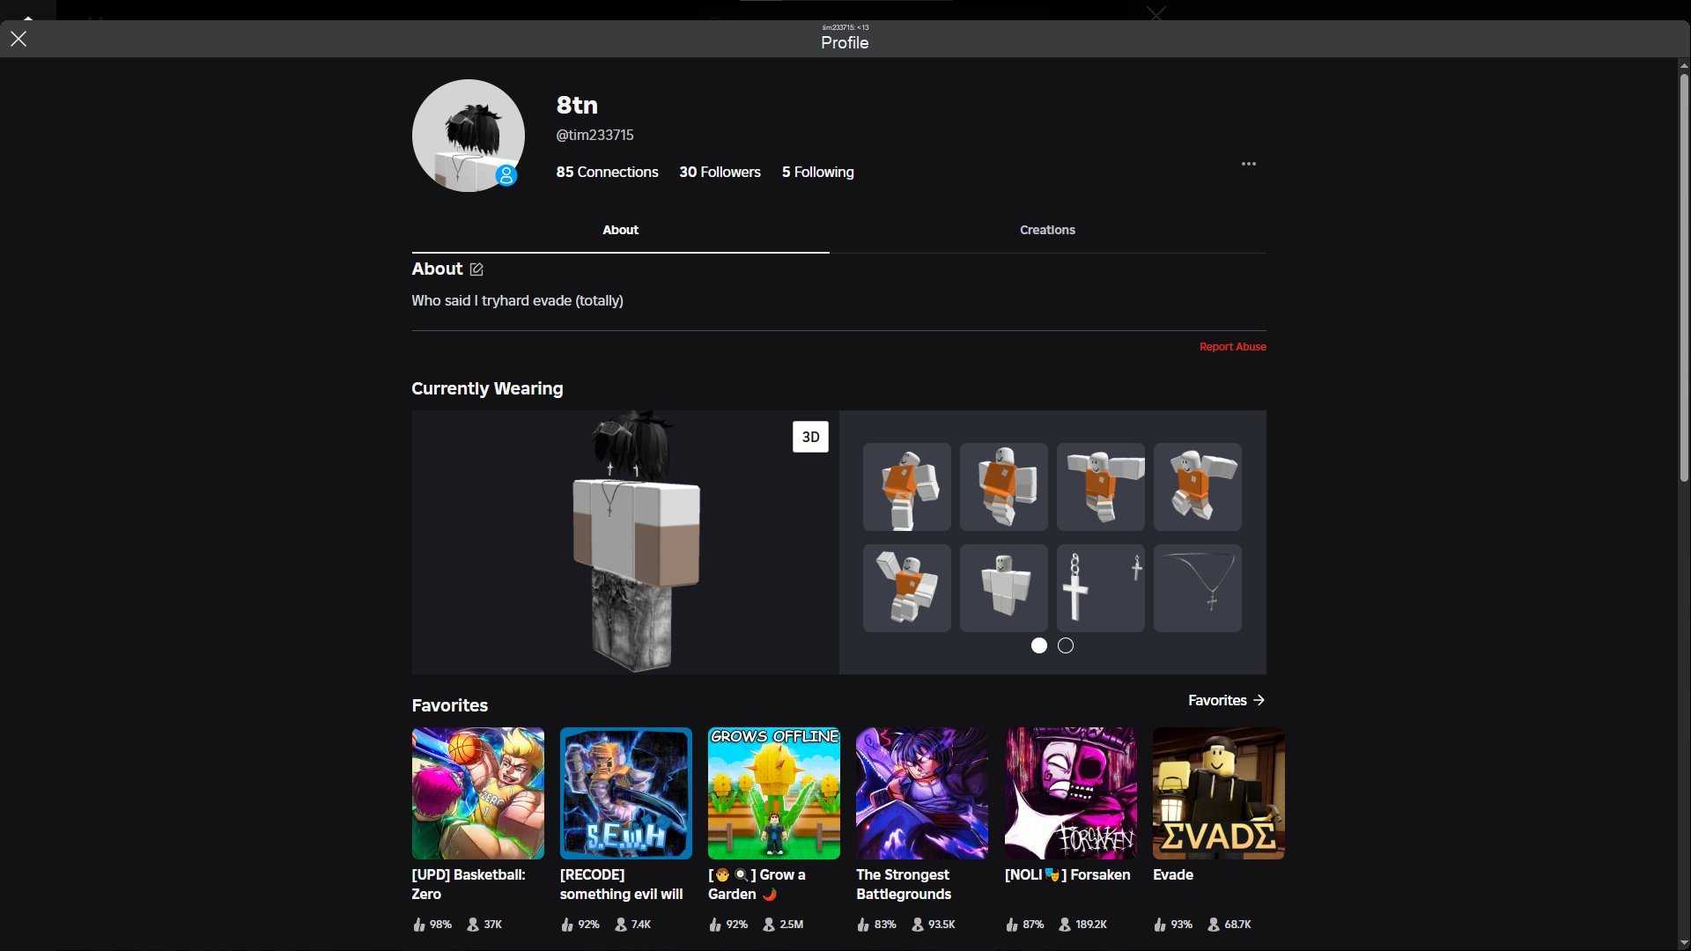Click the 'Who said I tryhard evade' bio

point(517,301)
